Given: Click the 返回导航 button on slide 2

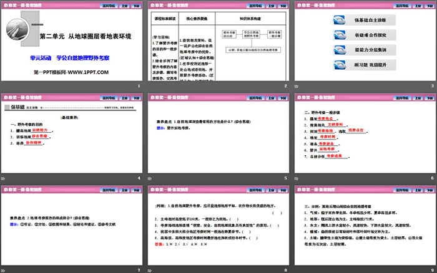Looking at the screenshot, I should [x=255, y=6].
